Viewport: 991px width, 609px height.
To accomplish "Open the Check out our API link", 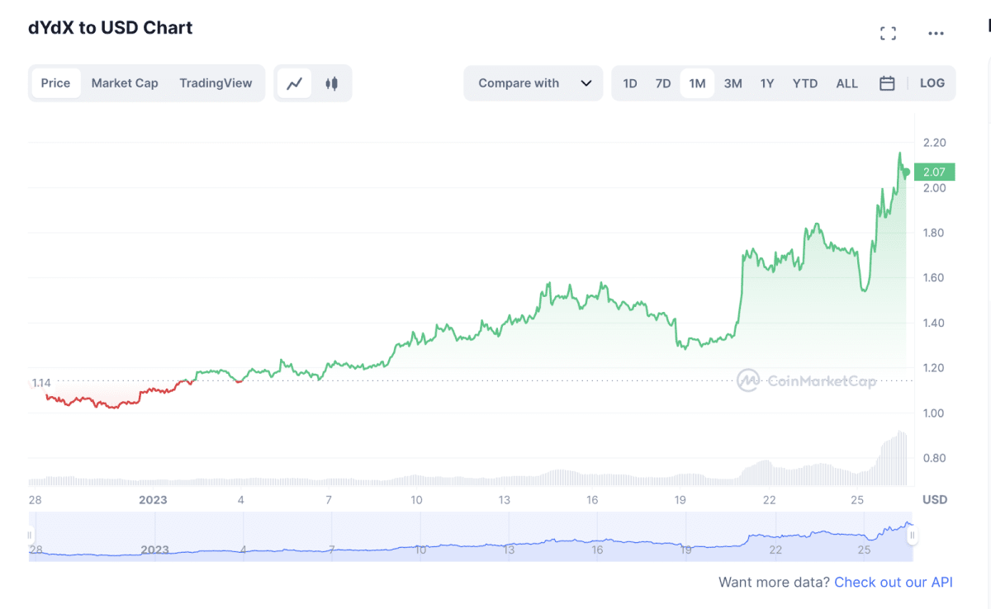I will tap(893, 582).
